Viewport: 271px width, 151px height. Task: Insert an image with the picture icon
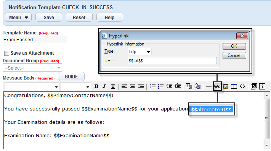226,86
